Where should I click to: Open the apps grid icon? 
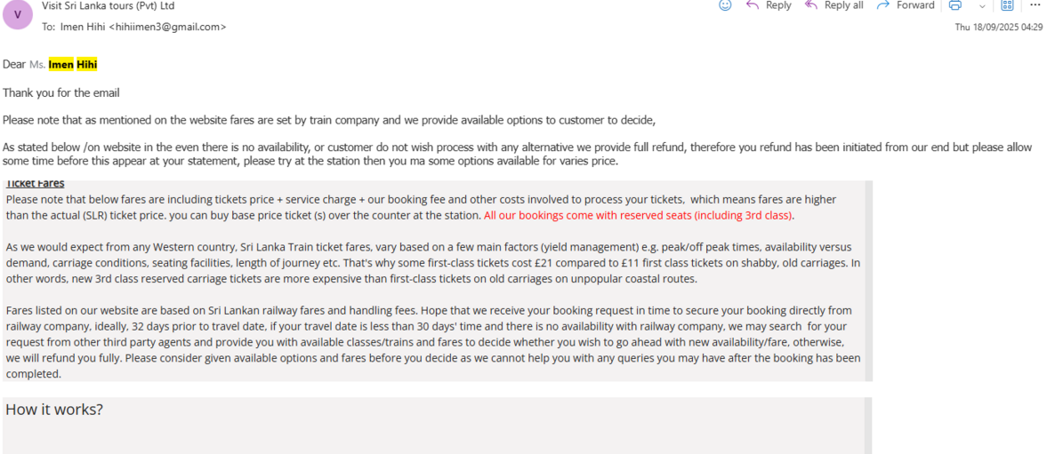point(1007,5)
